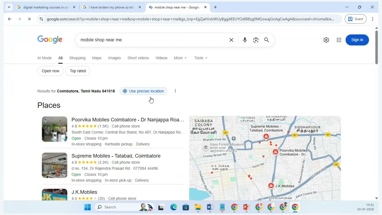Open PowerPoint from the taskbar

click(x=246, y=207)
